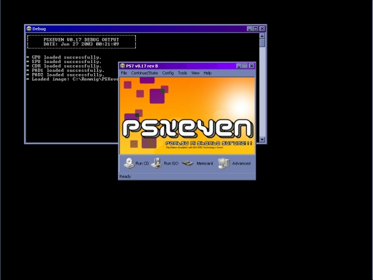Click the 'GPU loaded successfully.' line
The height and width of the screenshot is (280, 373).
[x=64, y=57]
